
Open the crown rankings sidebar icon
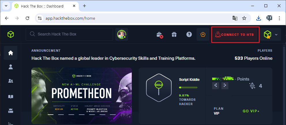[11, 111]
